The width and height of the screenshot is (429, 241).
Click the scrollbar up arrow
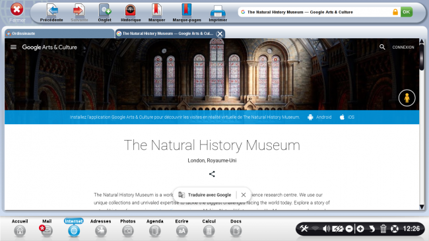422,42
